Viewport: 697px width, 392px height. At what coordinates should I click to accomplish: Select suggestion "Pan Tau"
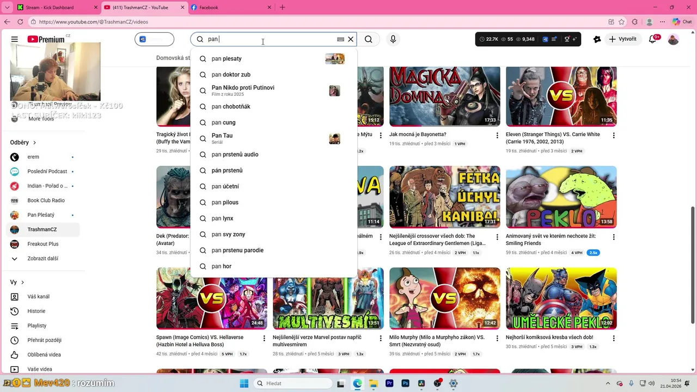click(x=273, y=138)
